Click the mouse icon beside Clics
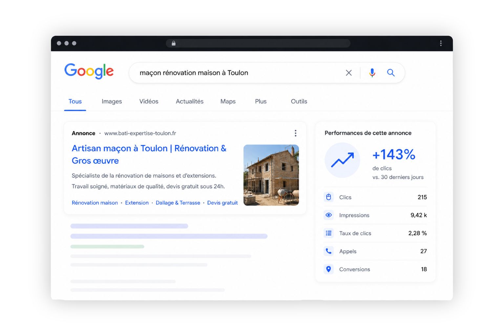The image size is (504, 336). click(x=328, y=197)
